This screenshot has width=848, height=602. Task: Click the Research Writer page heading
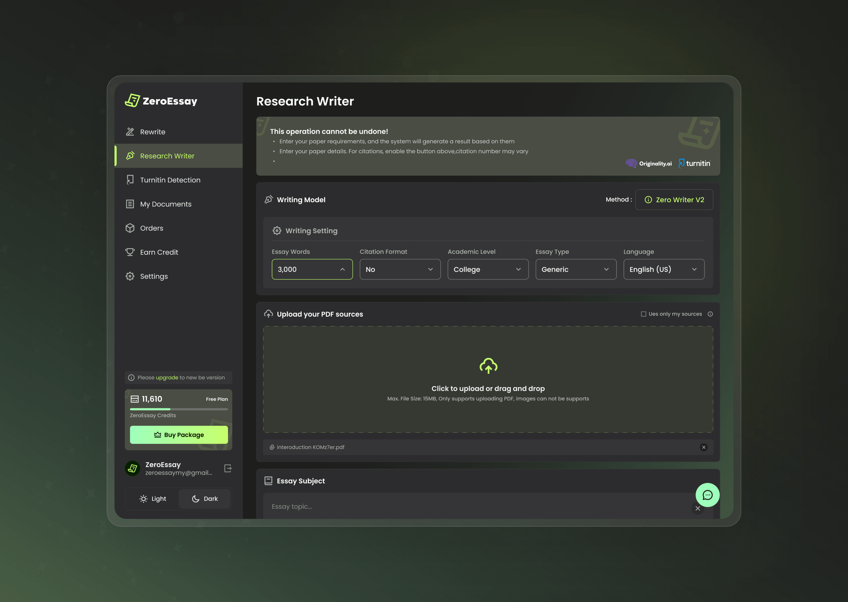coord(305,101)
